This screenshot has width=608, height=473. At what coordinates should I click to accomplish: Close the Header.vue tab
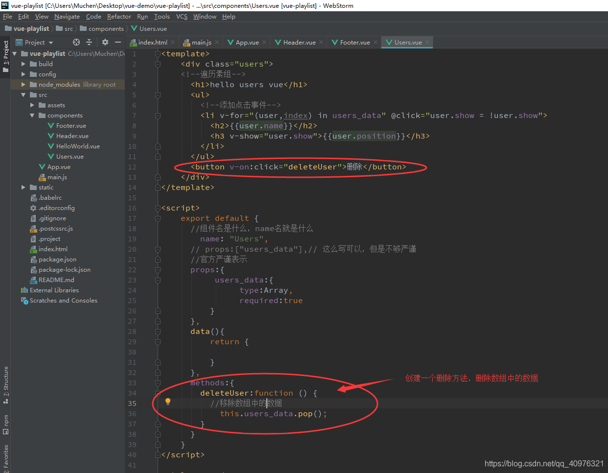click(321, 42)
